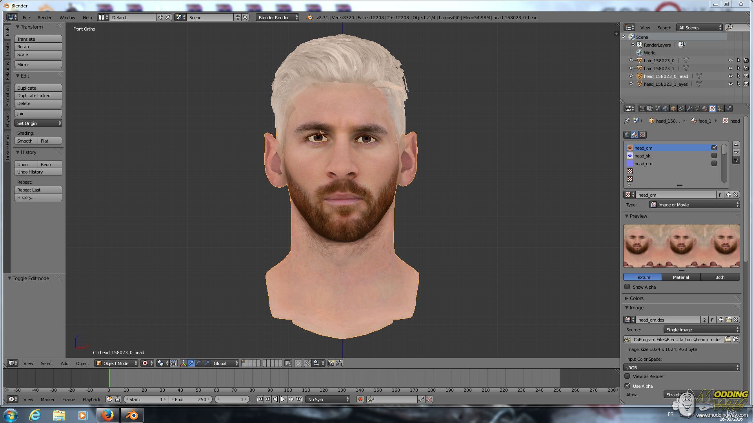Switch to World properties globe tab

point(666,108)
